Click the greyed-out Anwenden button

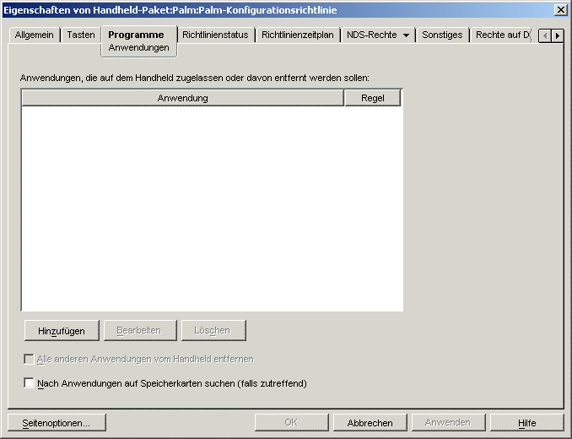coord(448,423)
